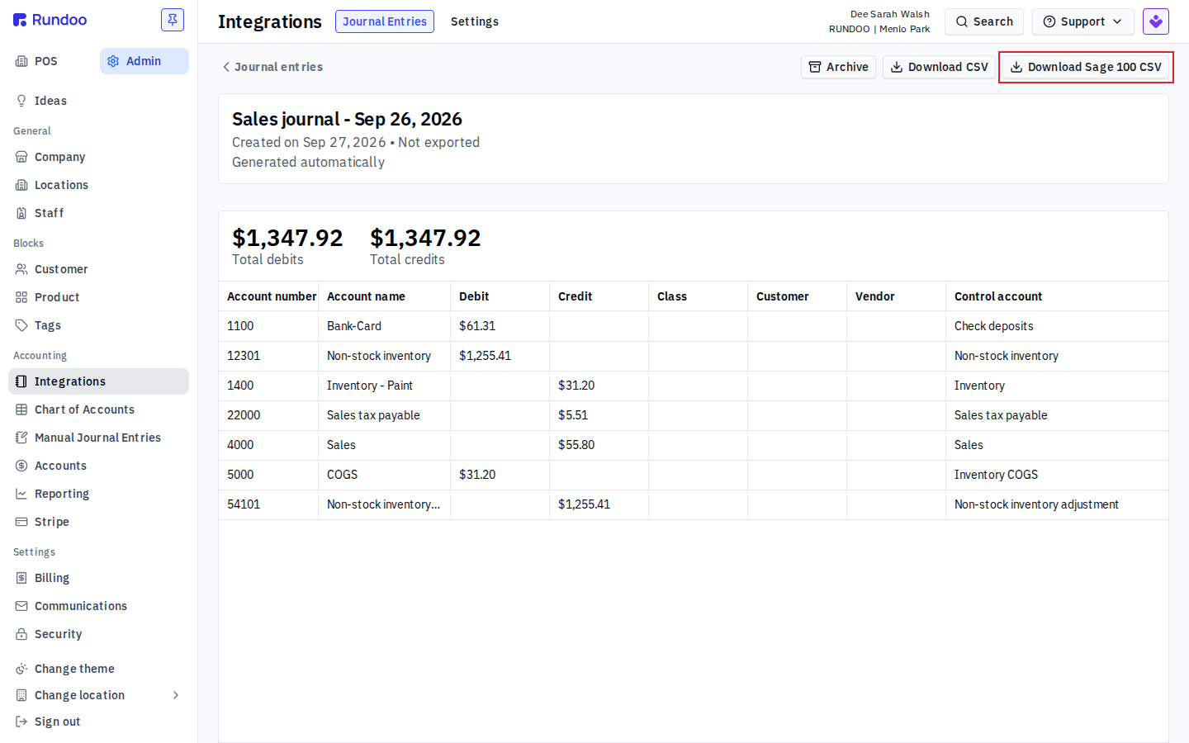
Task: Open the Search box
Action: pos(984,21)
